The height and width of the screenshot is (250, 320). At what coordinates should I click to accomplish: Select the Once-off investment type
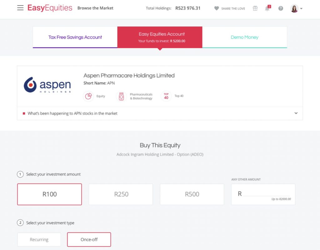[89, 240]
